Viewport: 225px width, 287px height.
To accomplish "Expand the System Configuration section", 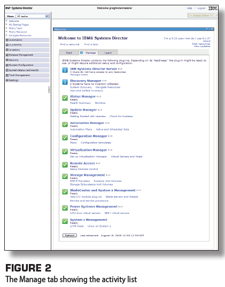I will pyautogui.click(x=7, y=65).
